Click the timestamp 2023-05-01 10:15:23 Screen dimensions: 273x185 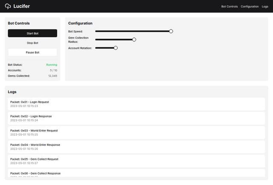point(24,106)
